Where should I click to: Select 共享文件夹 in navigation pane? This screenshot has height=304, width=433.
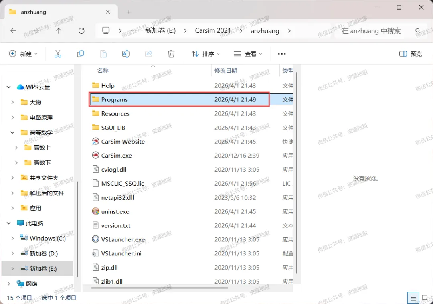[44, 178]
